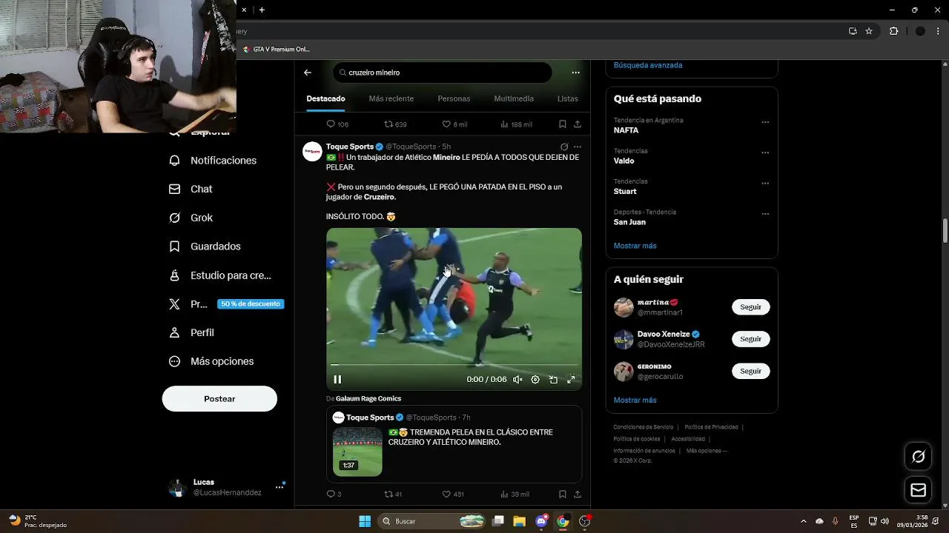Open Búsqueda avanzada link
This screenshot has width=949, height=533.
tap(648, 65)
